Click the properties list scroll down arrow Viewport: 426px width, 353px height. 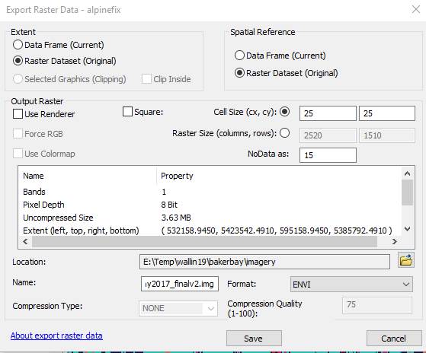(x=407, y=229)
